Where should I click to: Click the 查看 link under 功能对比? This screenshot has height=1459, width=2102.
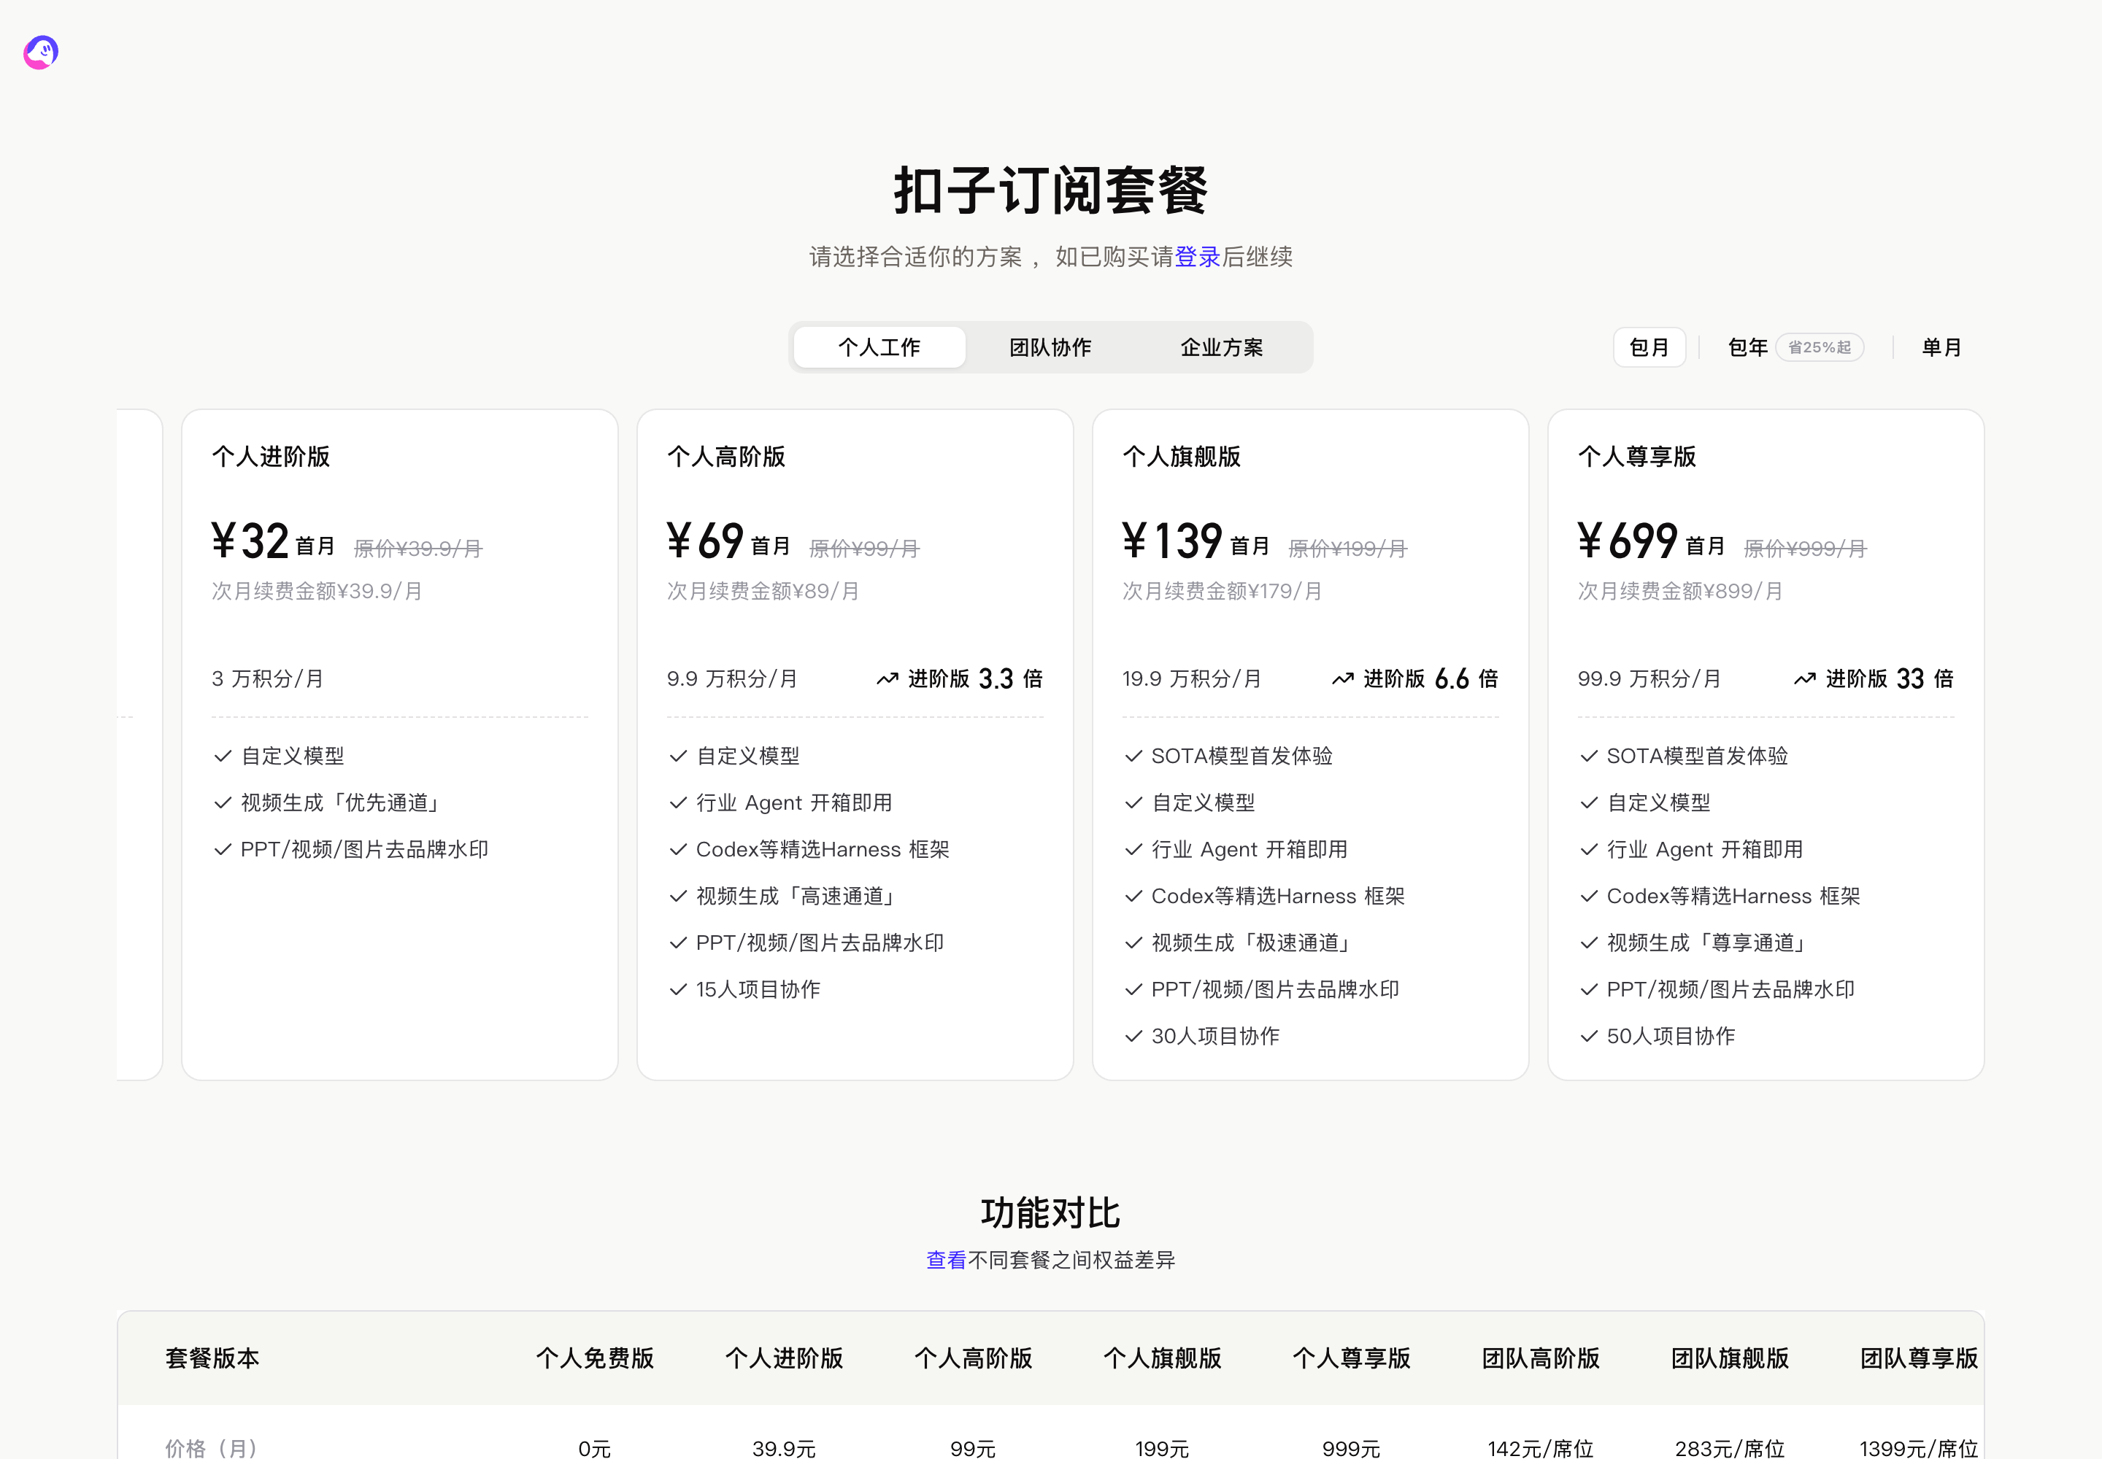tap(946, 1260)
